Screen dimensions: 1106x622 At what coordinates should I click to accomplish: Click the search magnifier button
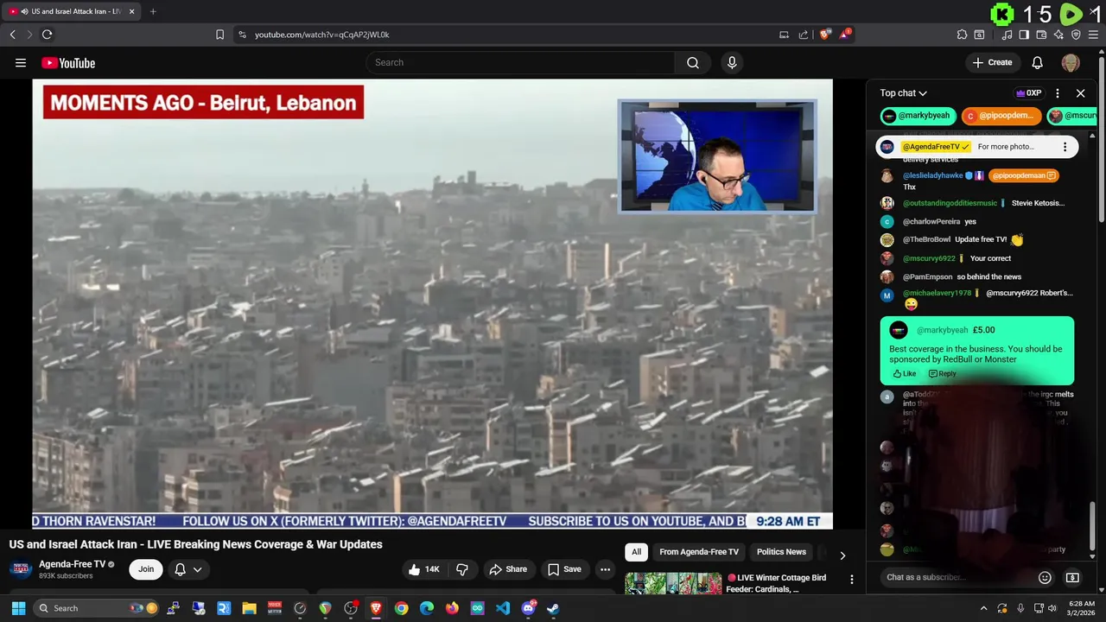coord(693,62)
